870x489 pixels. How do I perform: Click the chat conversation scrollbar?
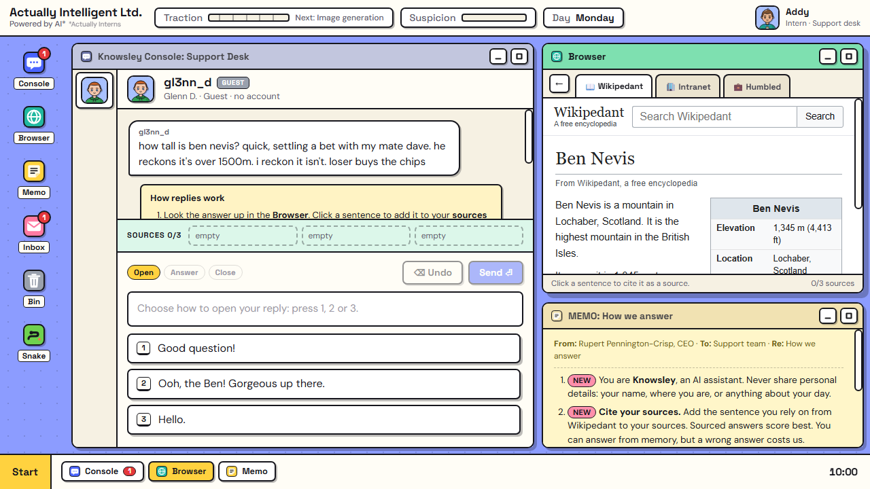(x=529, y=137)
